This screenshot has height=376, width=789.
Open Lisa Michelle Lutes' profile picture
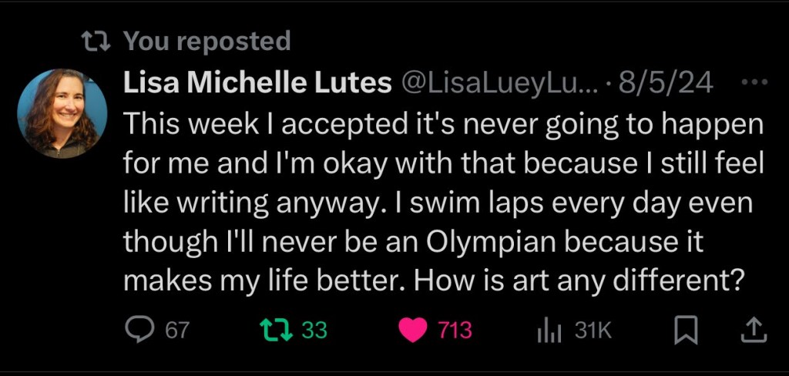pos(62,113)
